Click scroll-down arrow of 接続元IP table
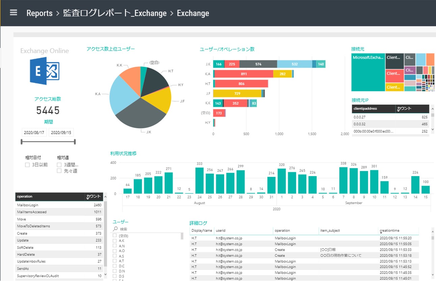 [x=433, y=130]
